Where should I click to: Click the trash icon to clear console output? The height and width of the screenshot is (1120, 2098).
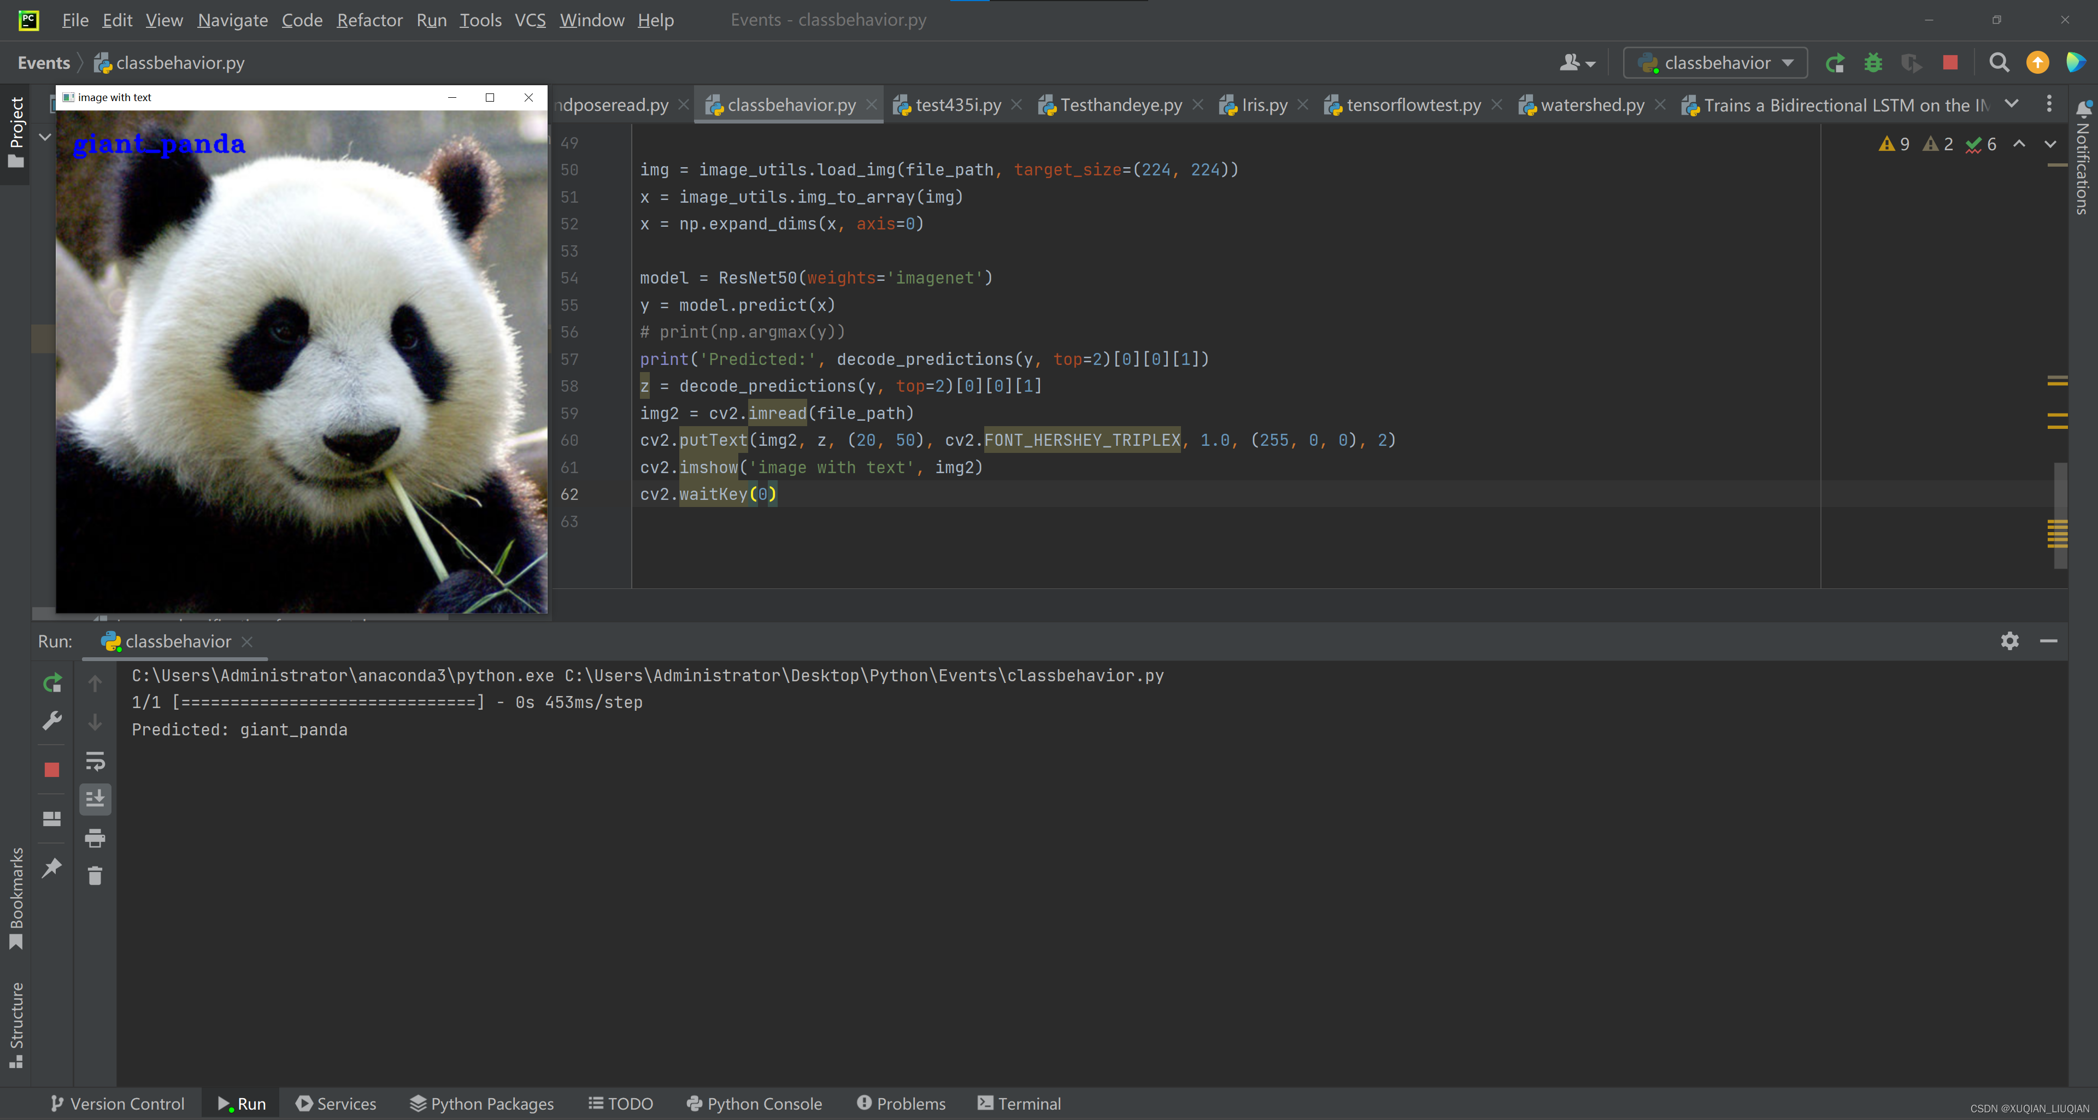[95, 876]
